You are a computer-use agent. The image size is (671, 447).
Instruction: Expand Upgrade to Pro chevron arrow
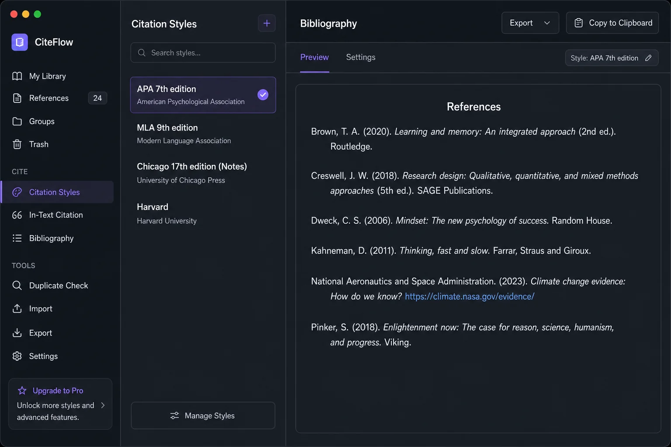pos(103,405)
